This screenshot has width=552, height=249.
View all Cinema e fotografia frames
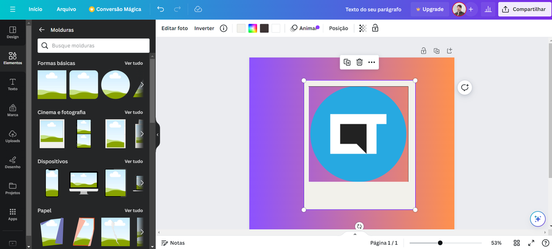click(134, 112)
